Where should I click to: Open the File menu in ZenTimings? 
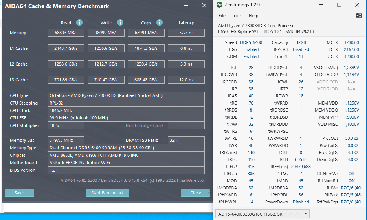coord(222,16)
